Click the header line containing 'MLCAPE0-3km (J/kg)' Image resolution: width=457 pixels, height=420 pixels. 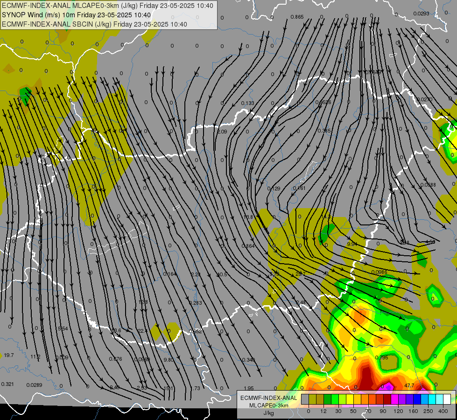(107, 6)
